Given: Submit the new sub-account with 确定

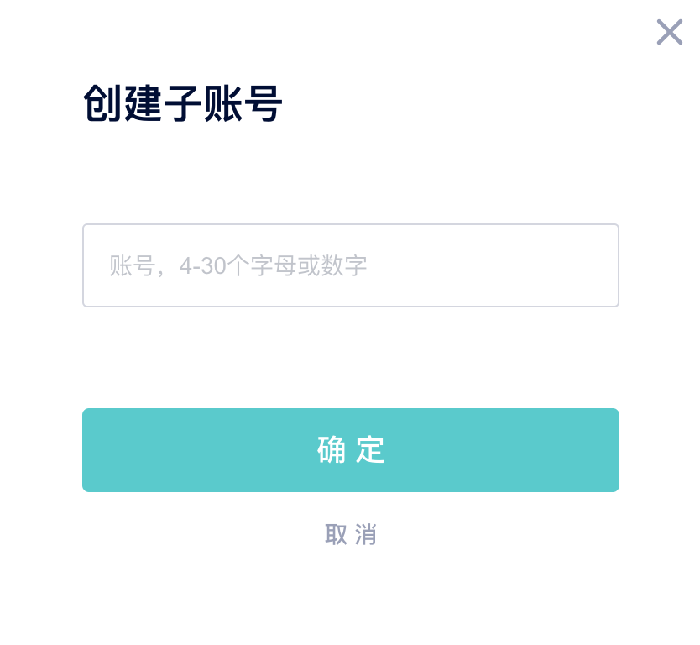Looking at the screenshot, I should (351, 450).
